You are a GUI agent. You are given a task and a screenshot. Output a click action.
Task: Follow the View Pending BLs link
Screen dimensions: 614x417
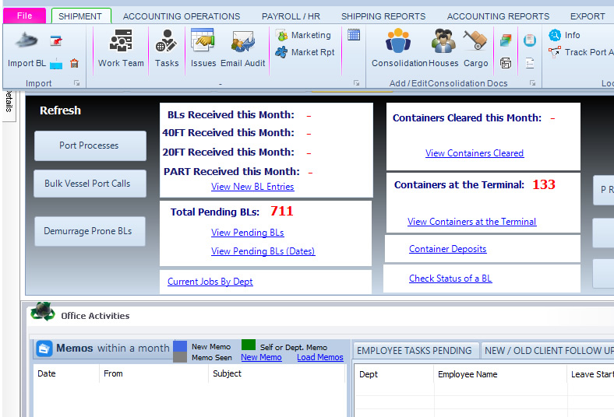tap(247, 233)
